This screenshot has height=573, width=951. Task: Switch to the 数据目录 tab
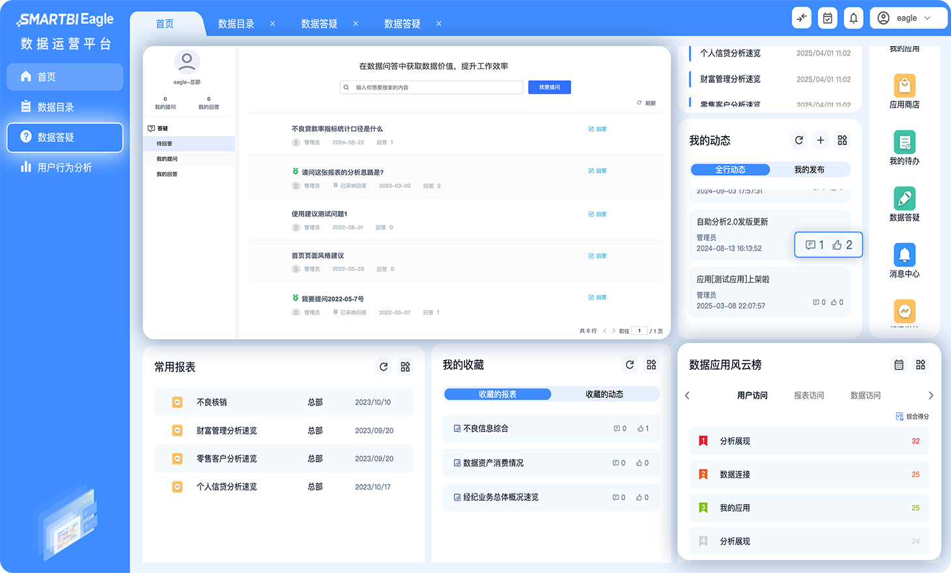coord(236,24)
